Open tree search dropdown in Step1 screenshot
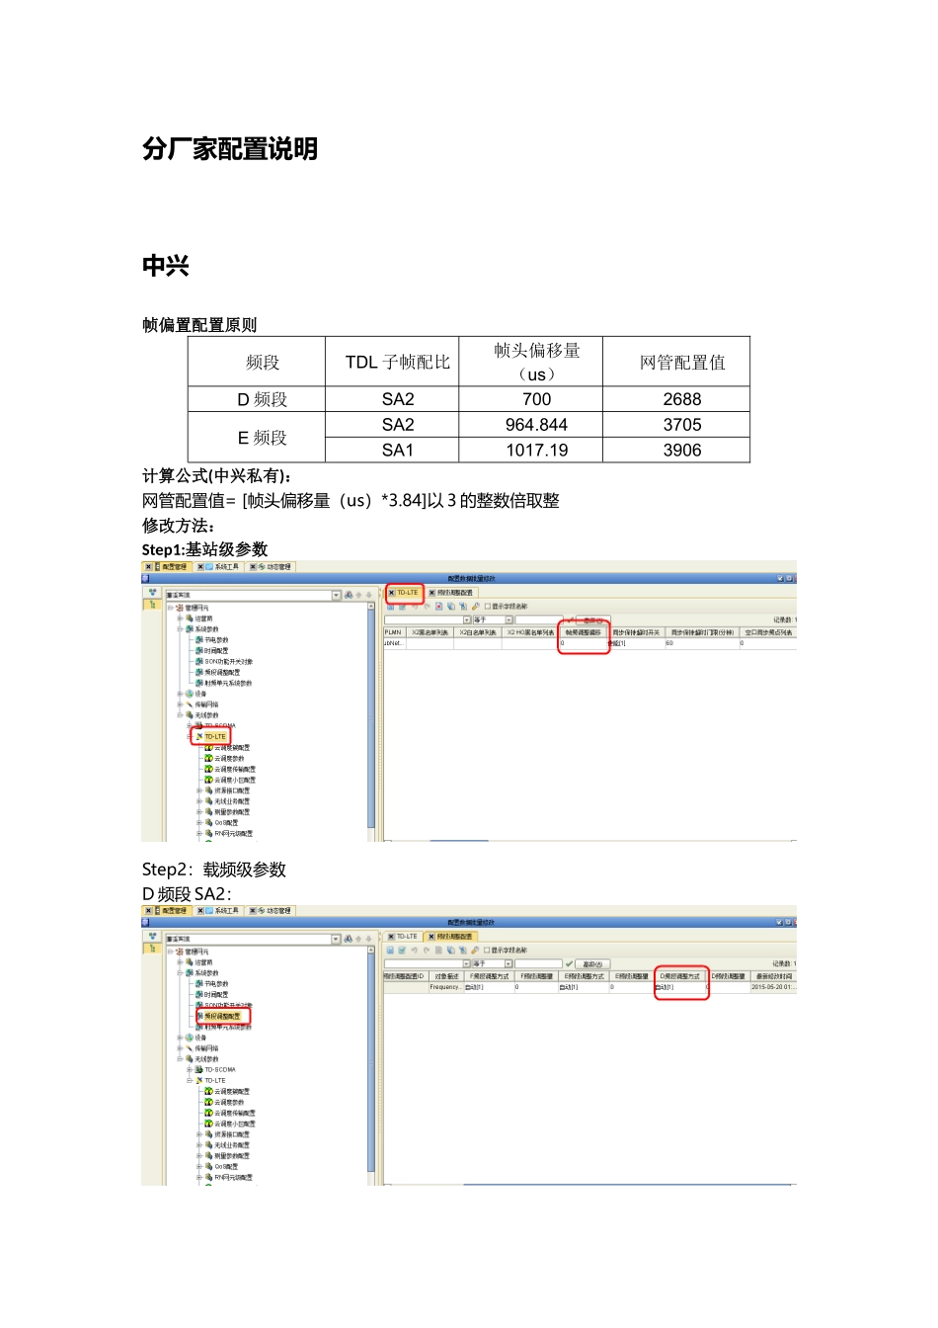Viewport: 938px width, 1328px height. pyautogui.click(x=336, y=595)
